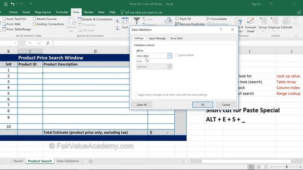303x170 pixels.
Task: Toggle Apply these changes to all other cells checkbox
Action: (x=135, y=94)
